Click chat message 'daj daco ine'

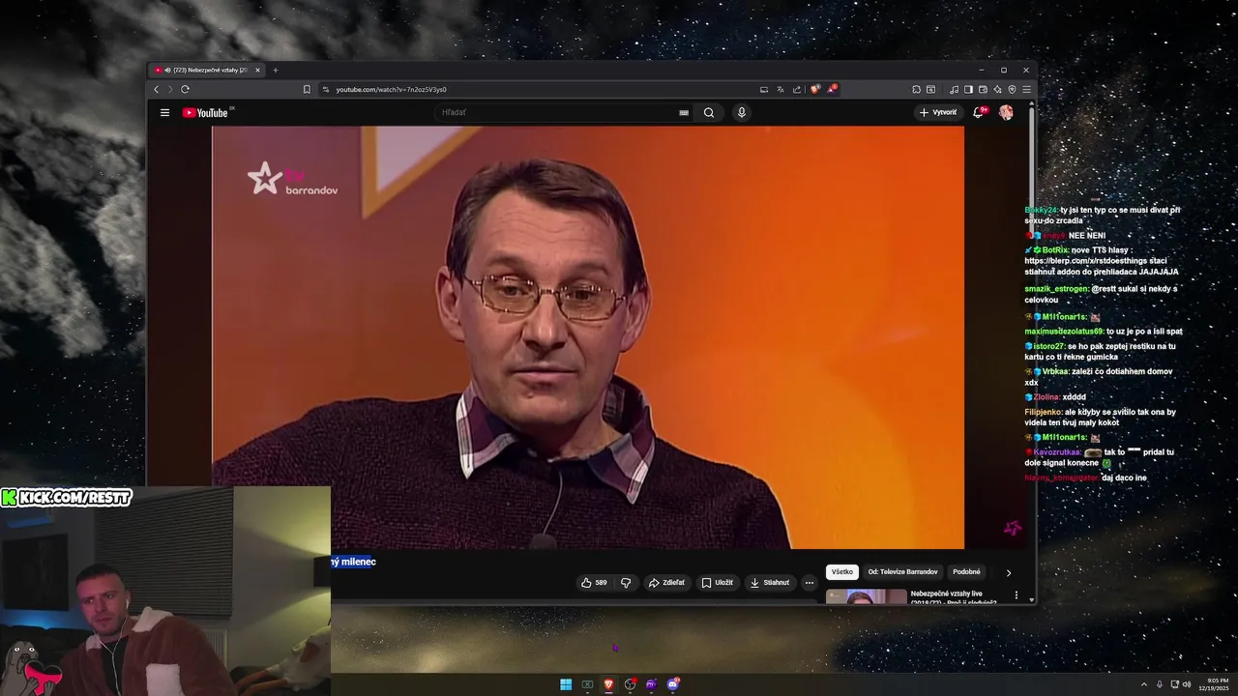(1125, 478)
